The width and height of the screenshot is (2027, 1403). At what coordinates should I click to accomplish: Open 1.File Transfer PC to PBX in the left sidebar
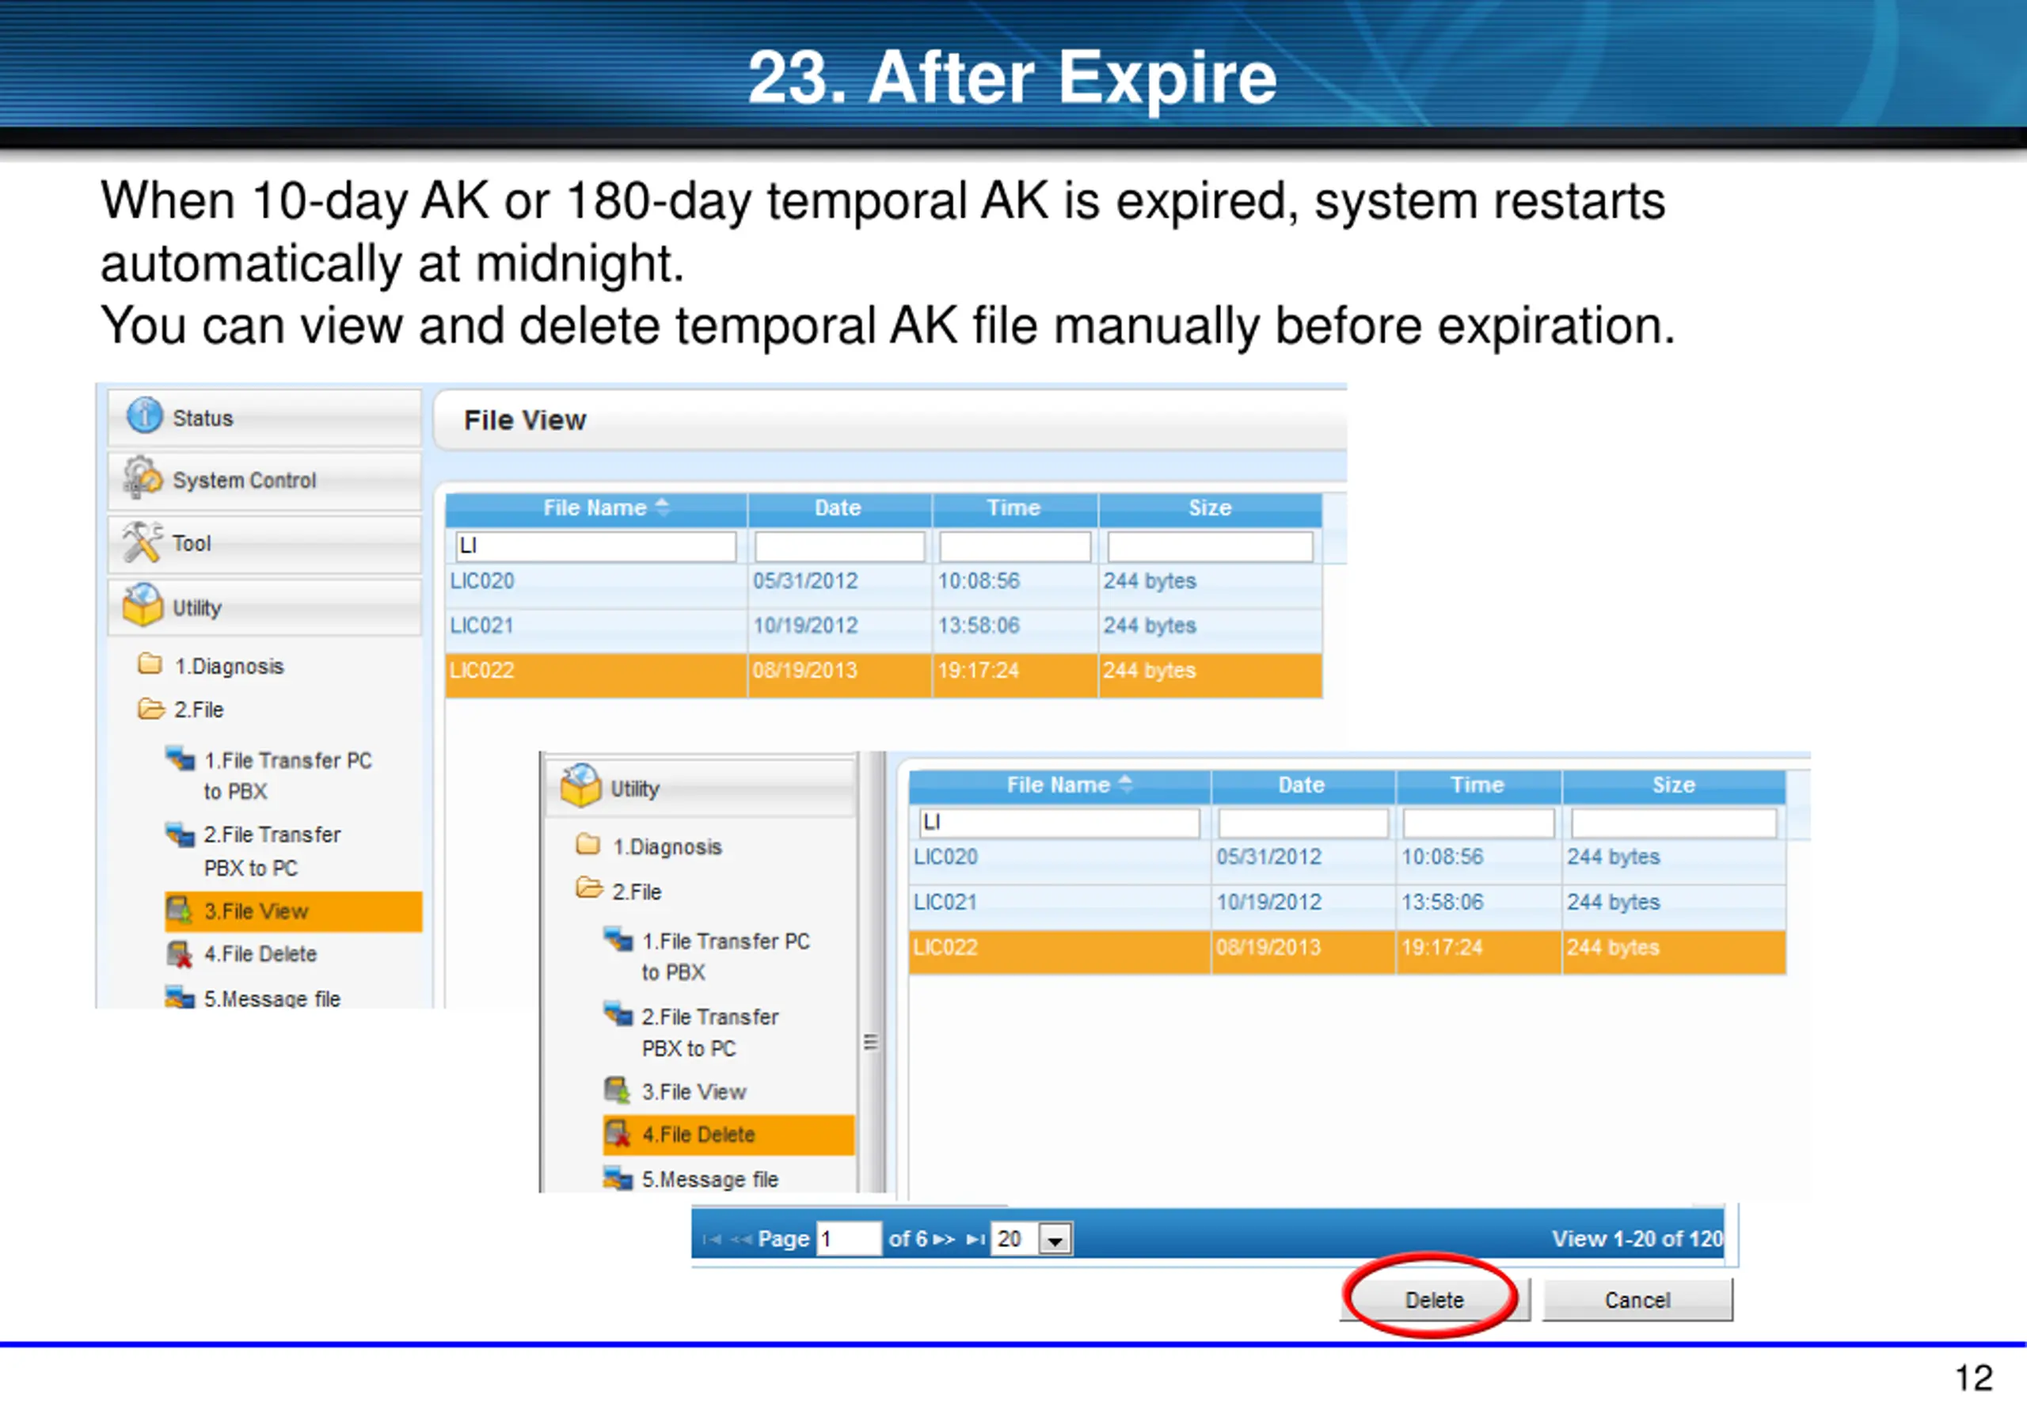click(287, 775)
